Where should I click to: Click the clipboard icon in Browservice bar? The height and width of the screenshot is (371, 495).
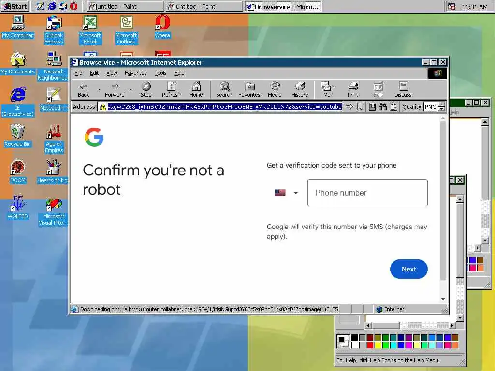pos(393,107)
